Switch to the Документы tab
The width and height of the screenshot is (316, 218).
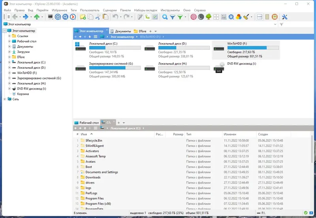pos(121,31)
